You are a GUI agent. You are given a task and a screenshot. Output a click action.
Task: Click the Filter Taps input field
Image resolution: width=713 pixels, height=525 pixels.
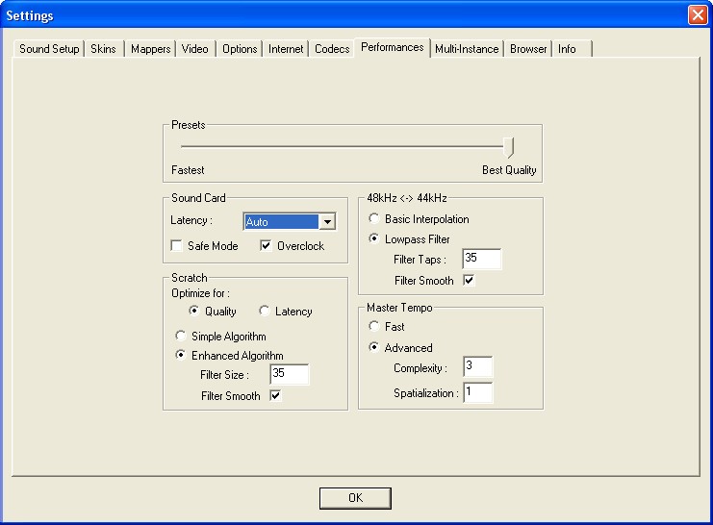(482, 259)
